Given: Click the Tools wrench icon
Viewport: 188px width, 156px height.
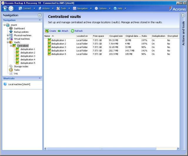Looking at the screenshot, I should (58, 8).
